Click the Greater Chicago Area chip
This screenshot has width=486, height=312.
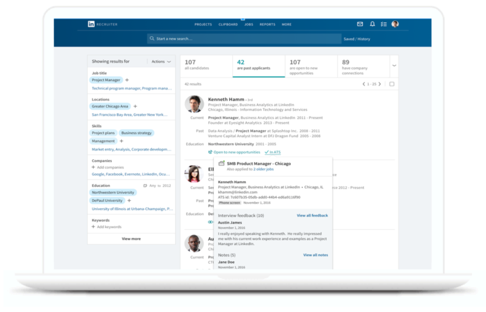coord(110,106)
